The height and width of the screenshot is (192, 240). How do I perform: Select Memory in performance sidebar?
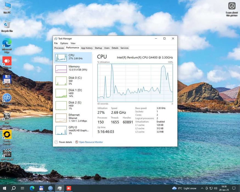tap(73, 69)
